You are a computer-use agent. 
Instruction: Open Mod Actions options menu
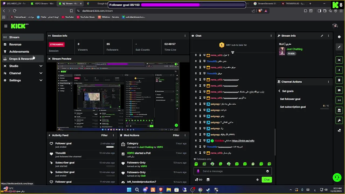(x=185, y=135)
